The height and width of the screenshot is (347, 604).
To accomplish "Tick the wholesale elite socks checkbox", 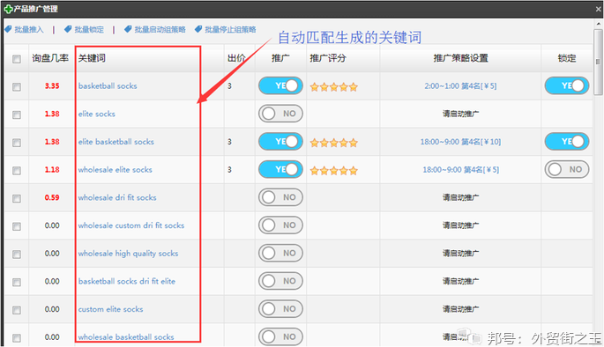I will [x=17, y=171].
